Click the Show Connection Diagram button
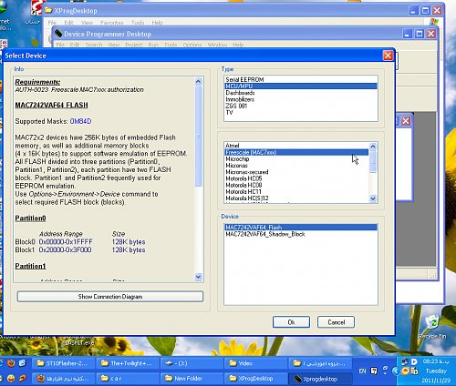The width and height of the screenshot is (456, 386). [110, 297]
